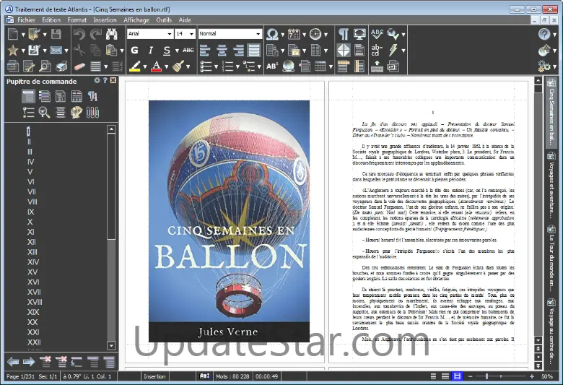Click the paper clips icon in Pupitre panel
The width and height of the screenshot is (563, 385).
[x=92, y=113]
